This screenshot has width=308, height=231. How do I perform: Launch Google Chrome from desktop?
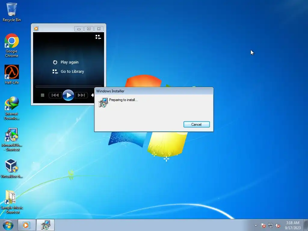coord(12,45)
